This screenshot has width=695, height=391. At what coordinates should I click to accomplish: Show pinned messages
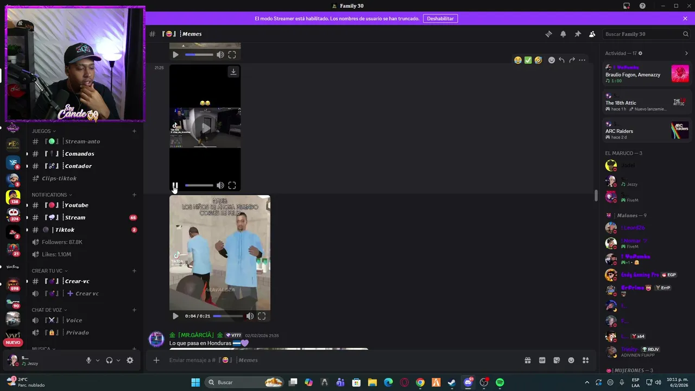click(578, 34)
